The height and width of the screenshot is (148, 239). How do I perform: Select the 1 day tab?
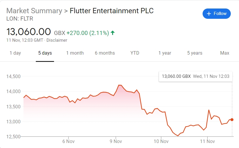15,53
